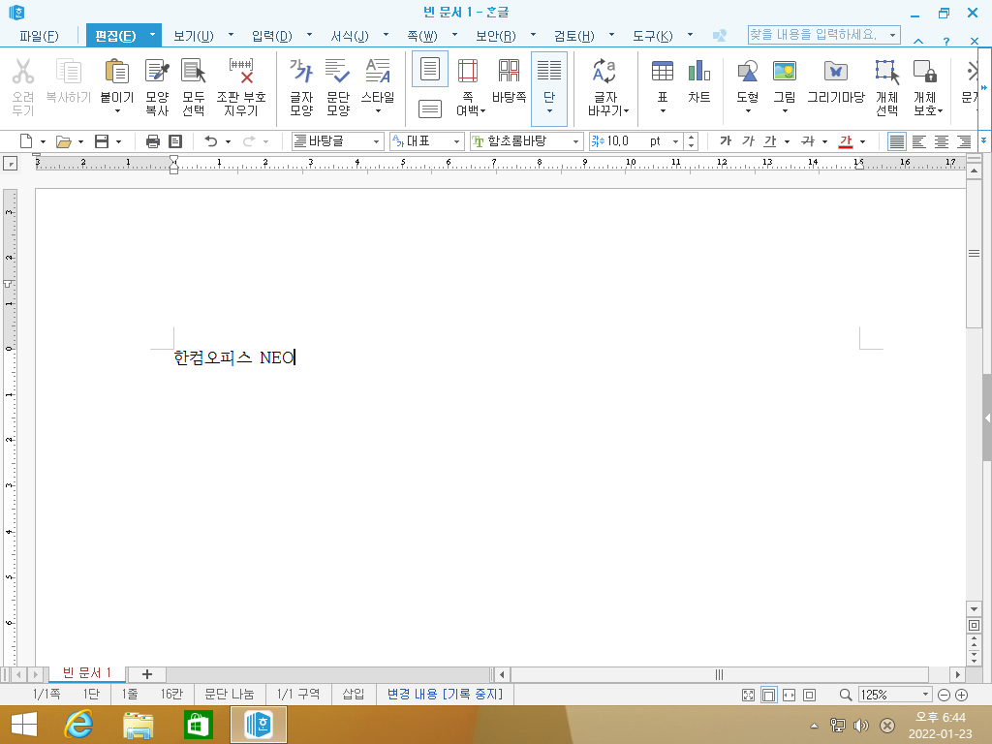Toggle strikethrough 가 formatting

point(808,141)
